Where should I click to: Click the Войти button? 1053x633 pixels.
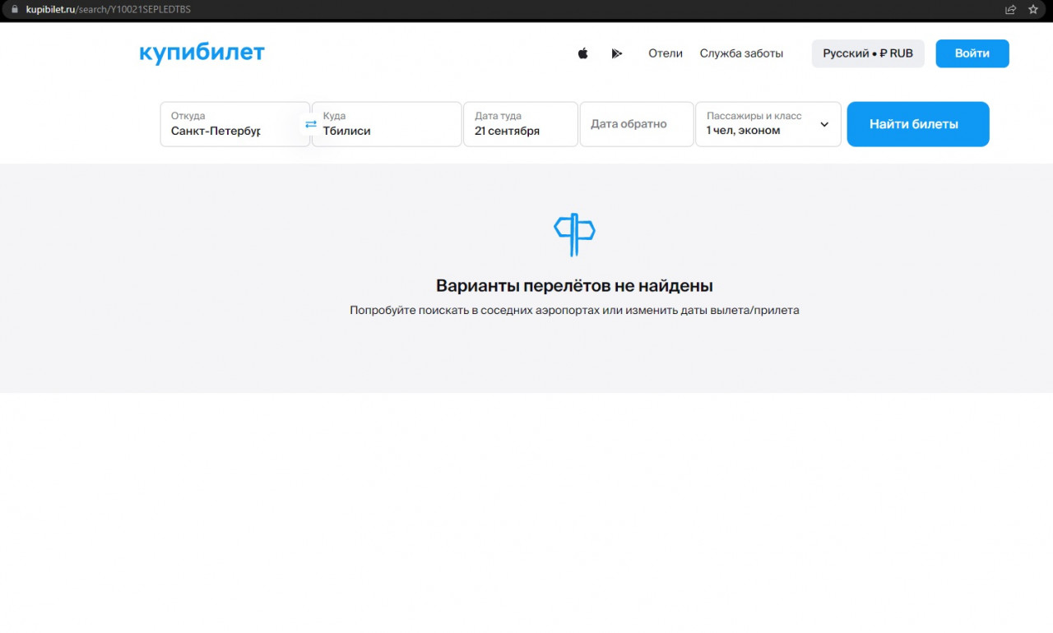tap(972, 53)
